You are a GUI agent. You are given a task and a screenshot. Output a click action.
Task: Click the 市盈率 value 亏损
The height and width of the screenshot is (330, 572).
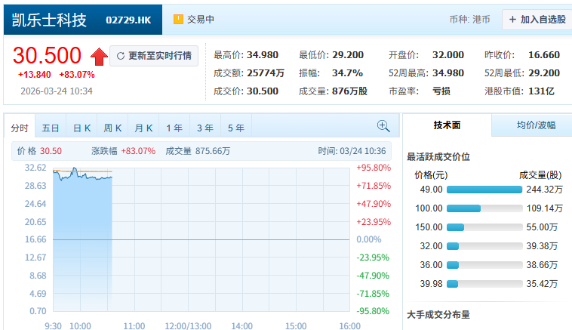pyautogui.click(x=441, y=91)
